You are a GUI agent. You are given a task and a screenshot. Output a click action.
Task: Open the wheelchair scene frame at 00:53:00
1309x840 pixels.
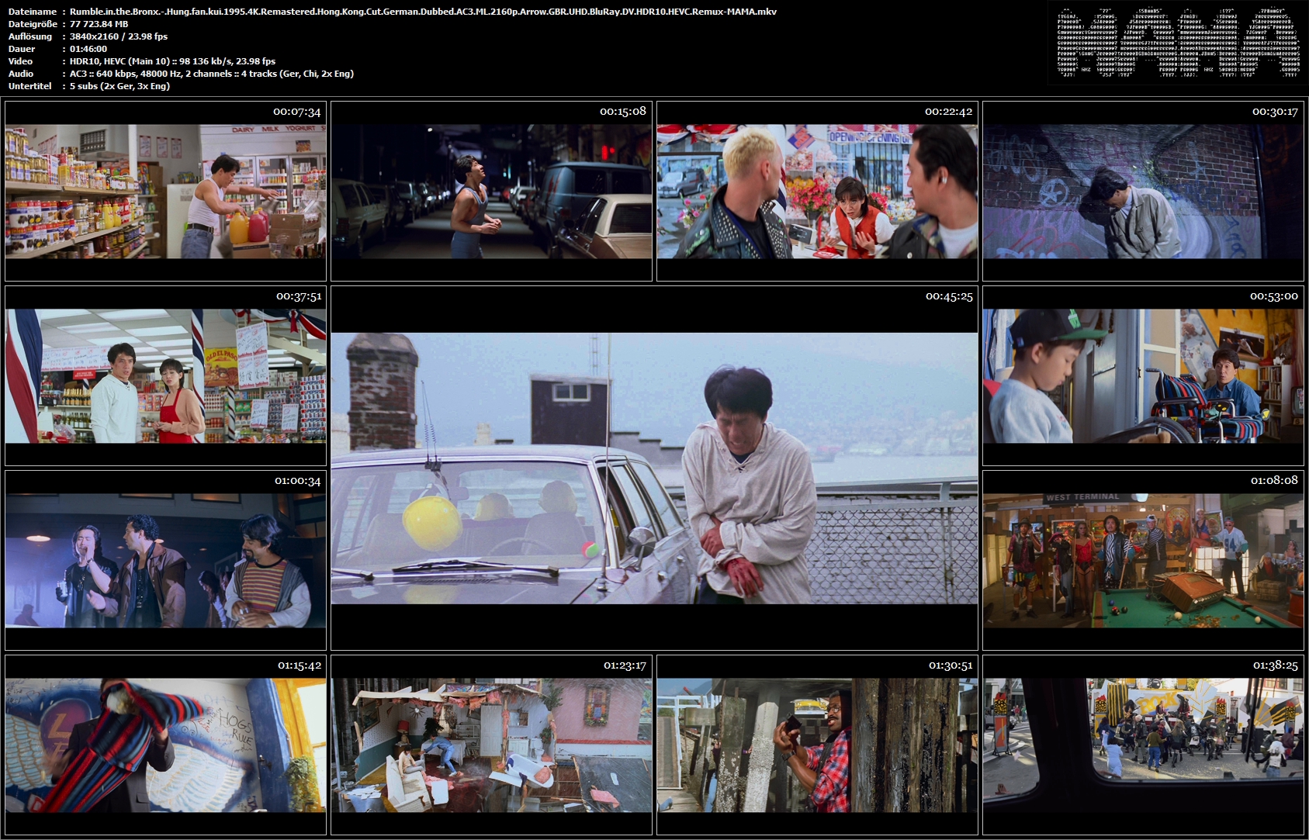[x=1143, y=375]
